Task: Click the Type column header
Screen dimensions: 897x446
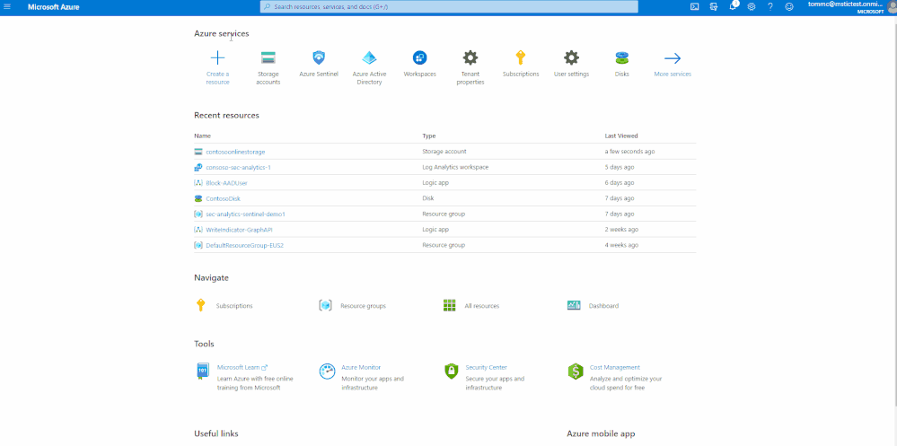Action: click(x=429, y=136)
